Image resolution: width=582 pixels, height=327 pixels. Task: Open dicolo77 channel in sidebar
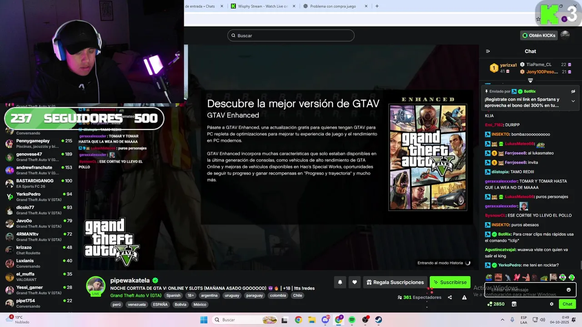click(39, 210)
